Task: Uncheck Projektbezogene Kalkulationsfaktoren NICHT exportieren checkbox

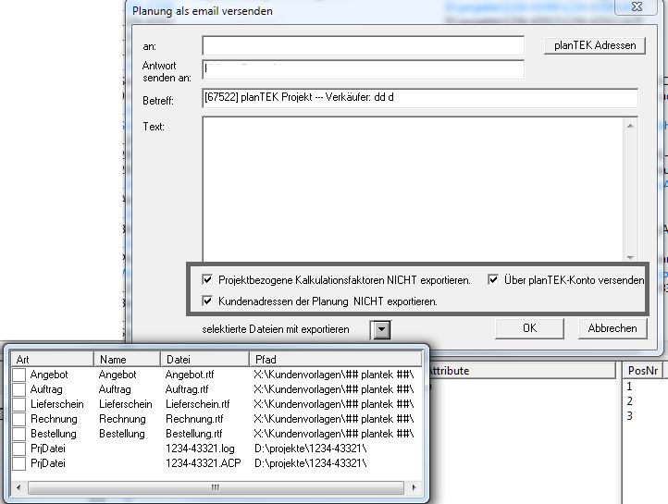Action: [x=208, y=279]
